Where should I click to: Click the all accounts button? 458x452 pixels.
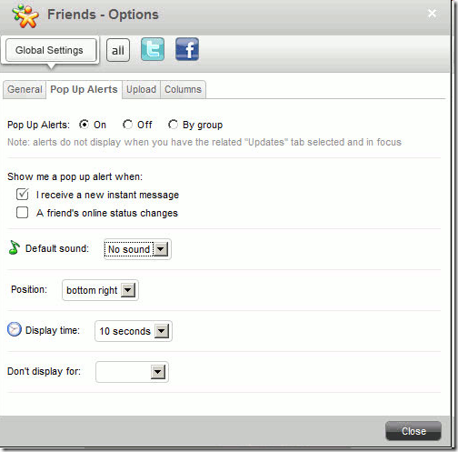[118, 50]
